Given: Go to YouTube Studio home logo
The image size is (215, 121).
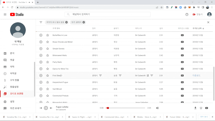Looking at the screenshot, I should 17,14.
